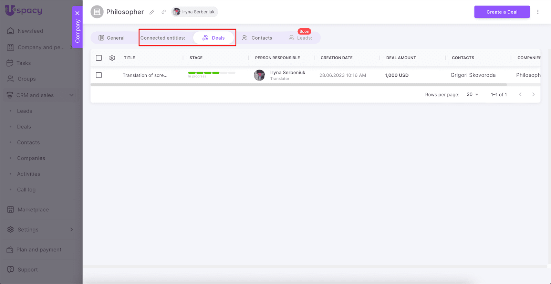Toggle the select-all checkbox in table header
This screenshot has width=551, height=284.
[99, 58]
